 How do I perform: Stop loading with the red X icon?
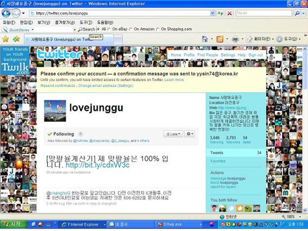(229, 13)
